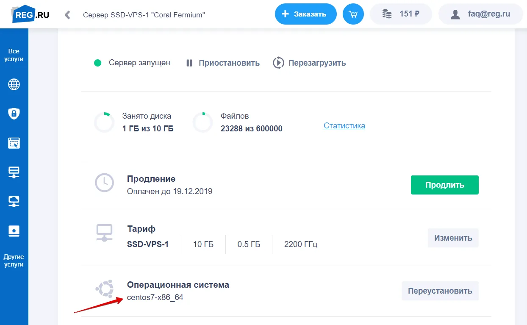This screenshot has height=325, width=527.
Task: Open the shopping cart icon
Action: coord(353,14)
